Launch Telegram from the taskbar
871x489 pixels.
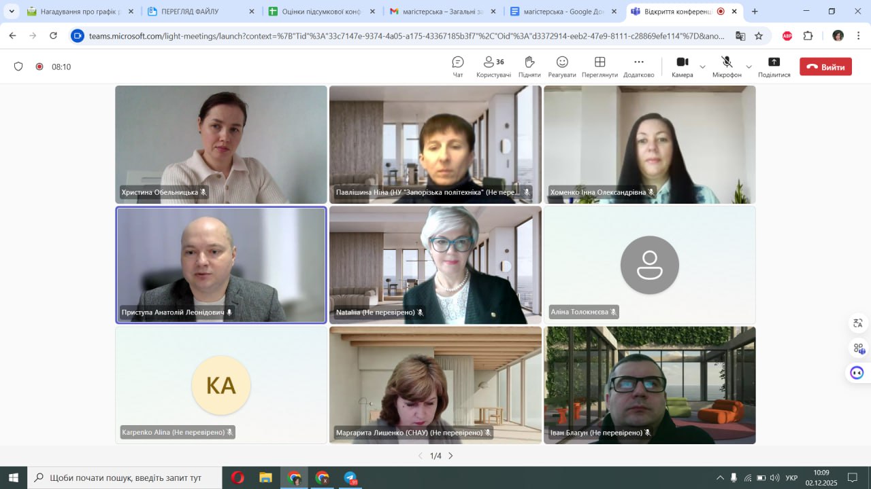349,479
